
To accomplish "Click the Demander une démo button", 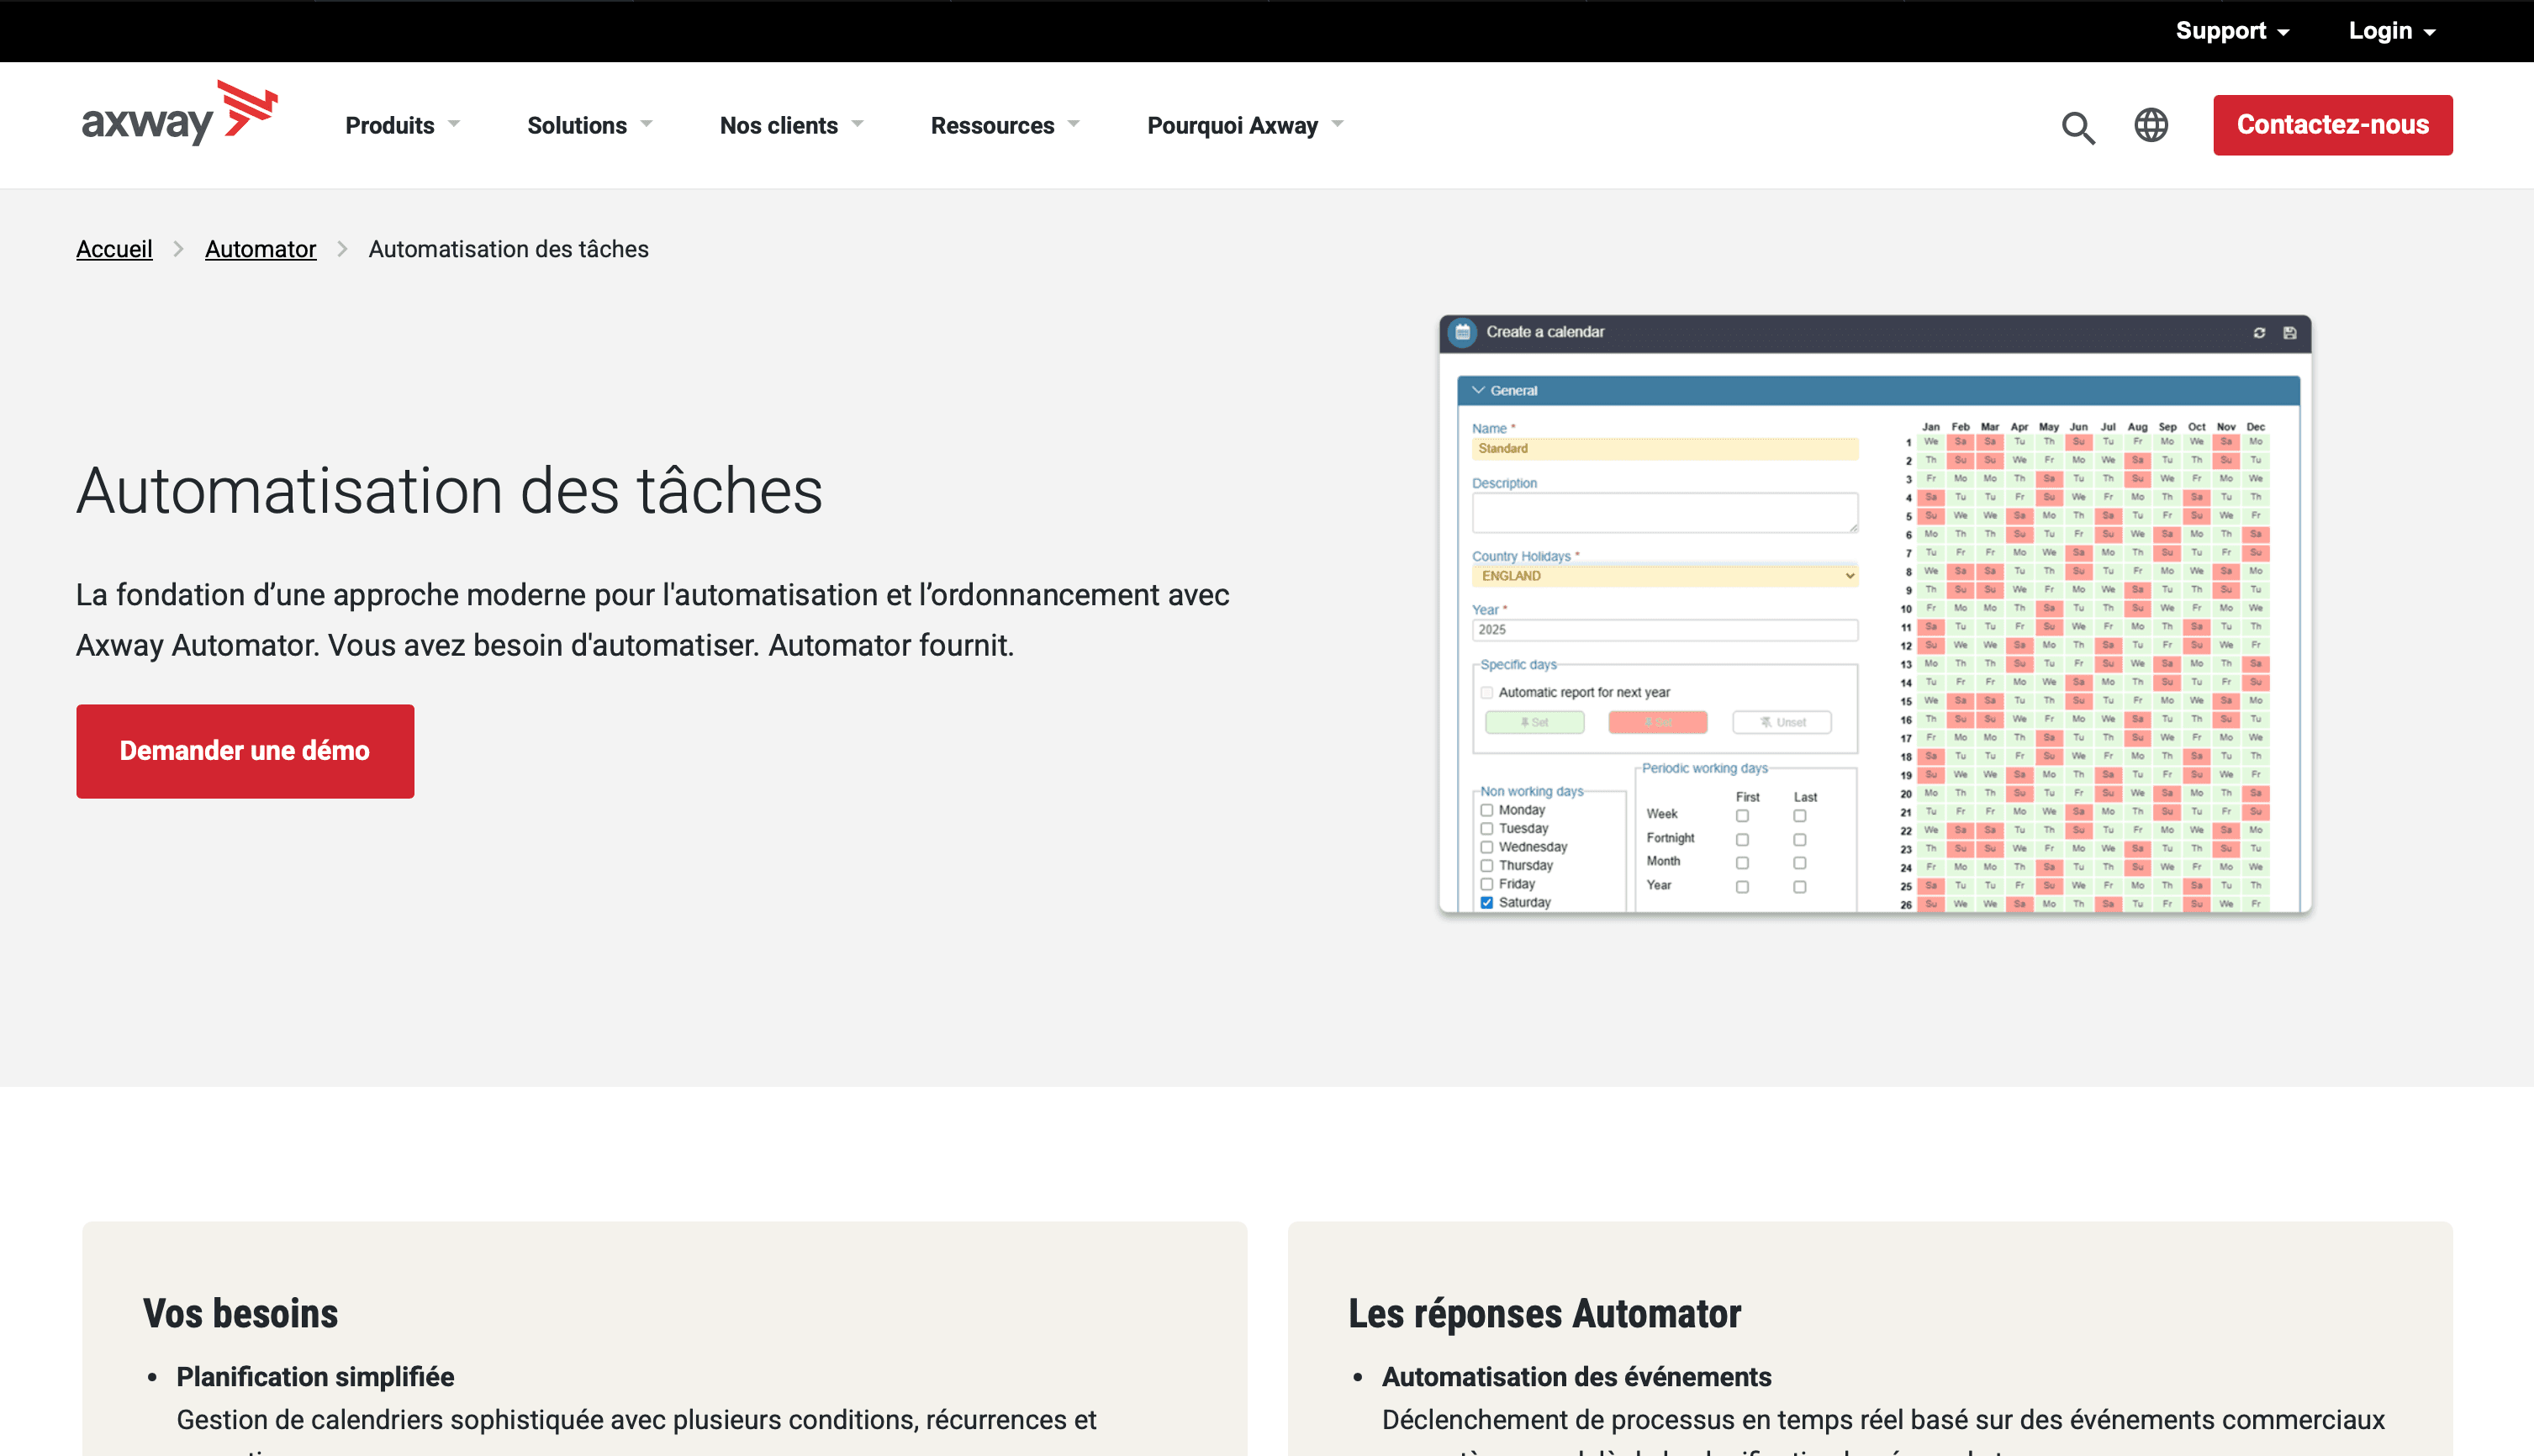I will click(245, 751).
